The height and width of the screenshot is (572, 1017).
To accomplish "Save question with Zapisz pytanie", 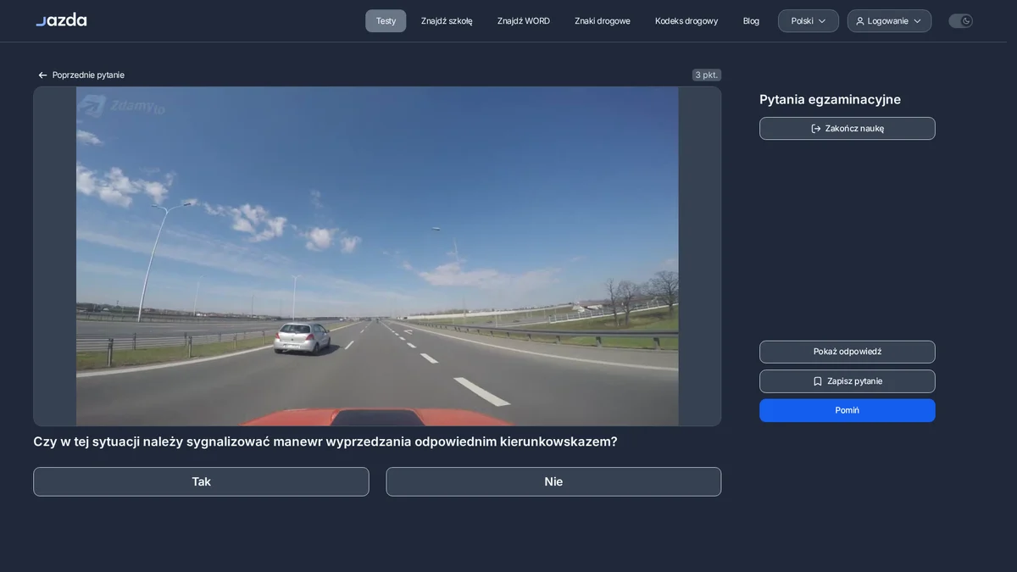I will coord(847,381).
